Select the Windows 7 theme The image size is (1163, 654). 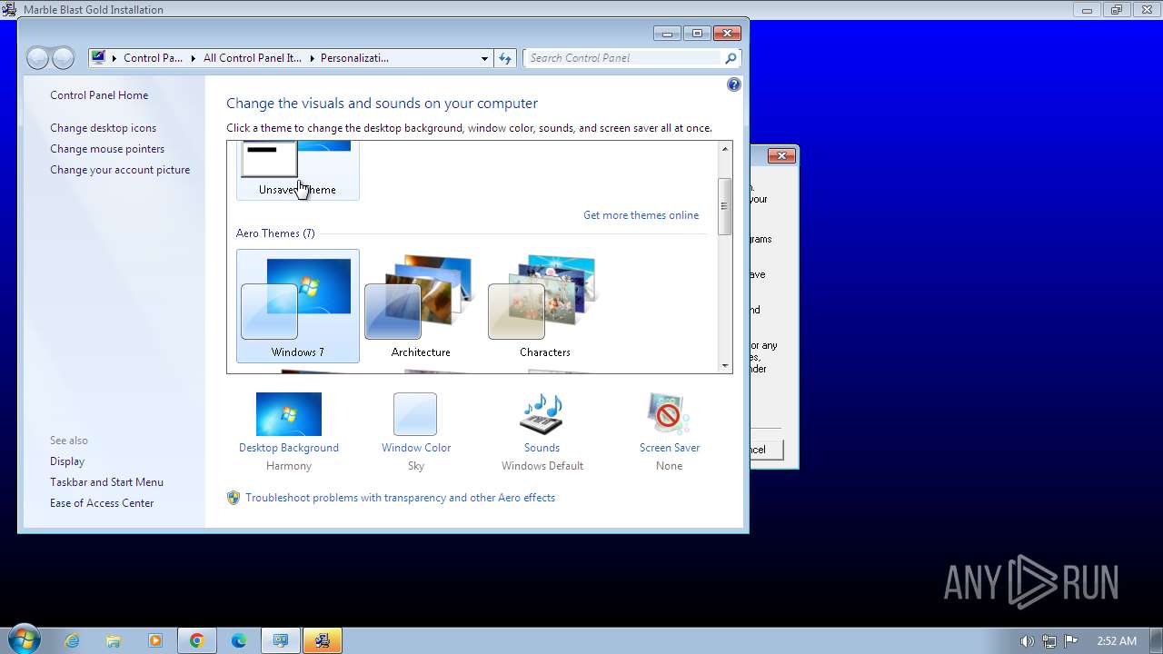tap(298, 306)
